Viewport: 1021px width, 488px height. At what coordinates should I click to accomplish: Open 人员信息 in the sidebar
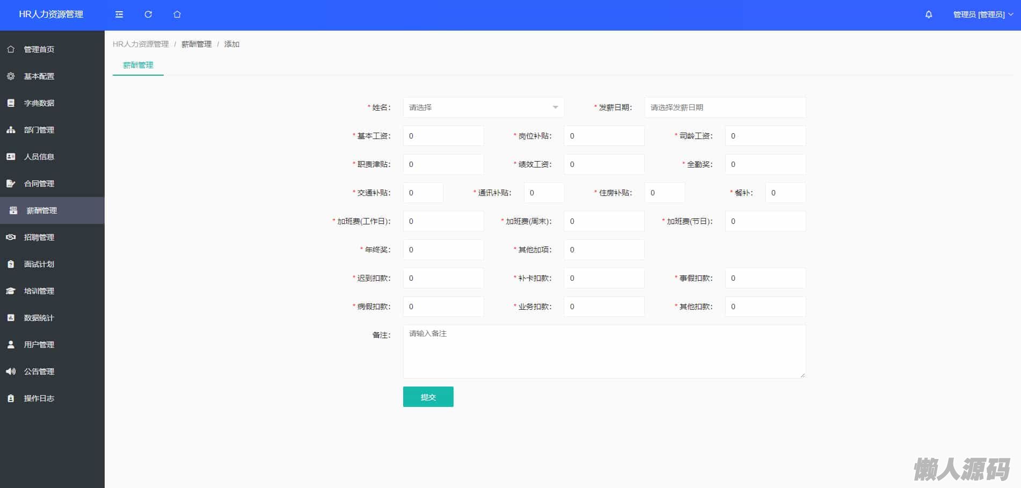click(x=52, y=157)
